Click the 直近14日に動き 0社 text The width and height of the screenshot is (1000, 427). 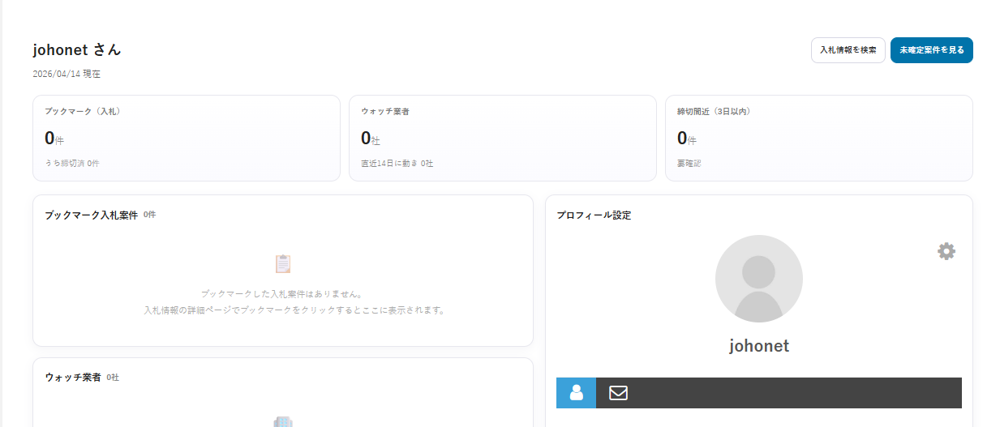(x=397, y=163)
